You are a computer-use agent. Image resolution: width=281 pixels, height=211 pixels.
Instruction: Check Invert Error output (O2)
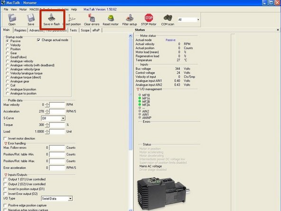coord(5,194)
